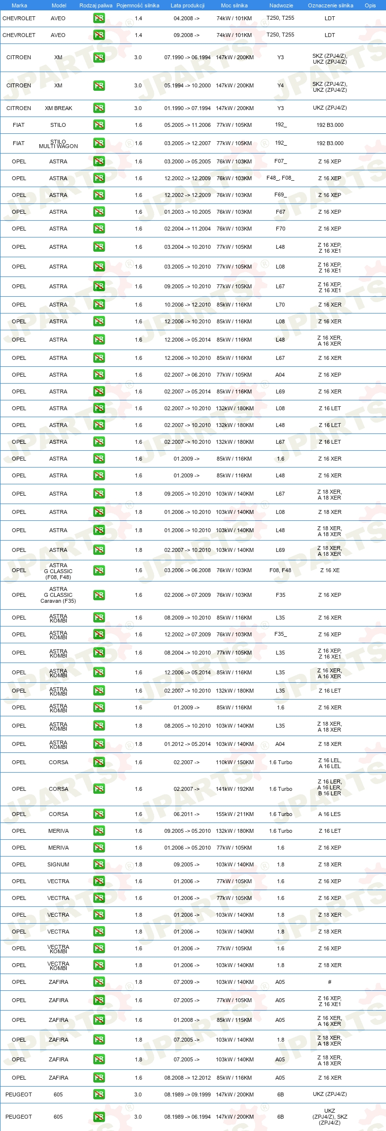386x1131 pixels.
Task: Click the Model column header
Action: [x=59, y=5]
